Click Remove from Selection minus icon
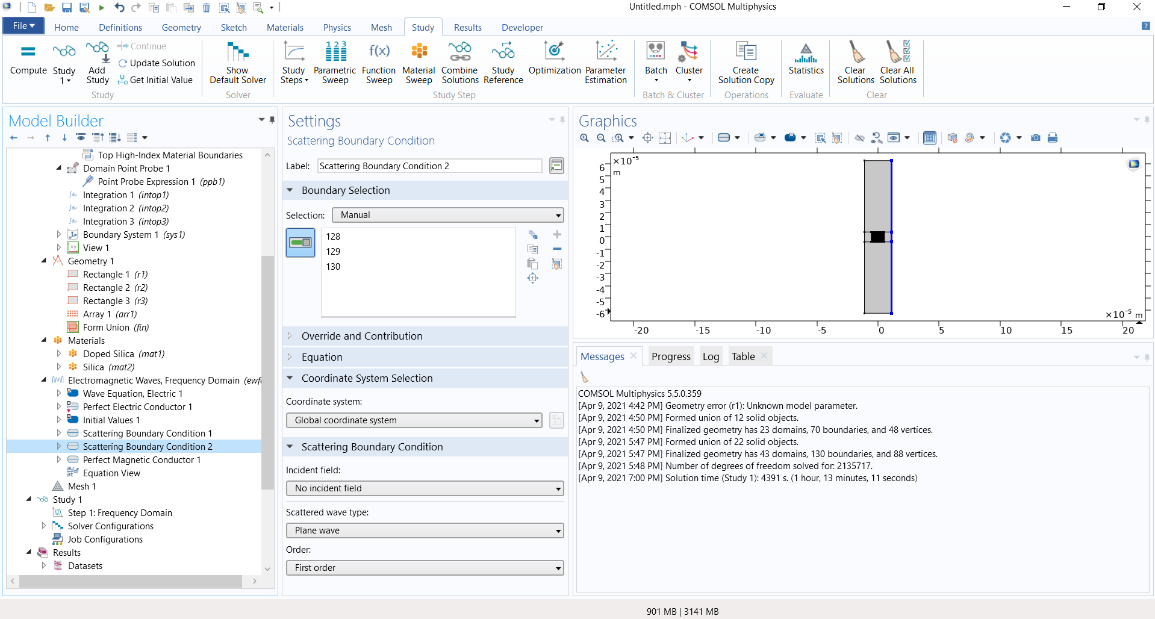 pyautogui.click(x=557, y=249)
